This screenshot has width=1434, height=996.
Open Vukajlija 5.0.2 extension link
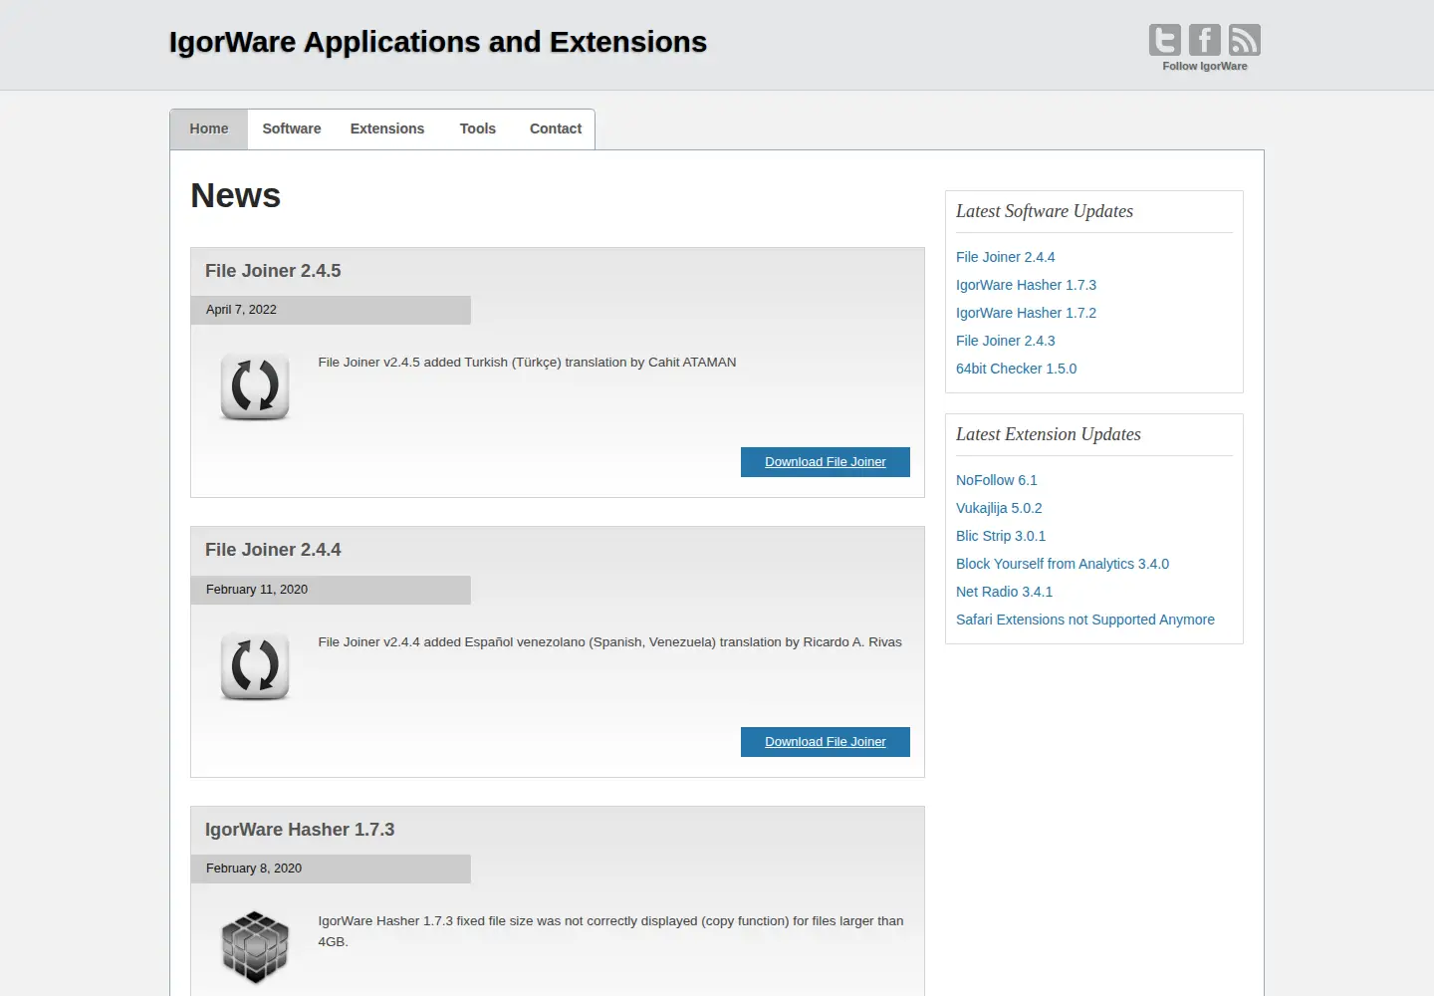(999, 508)
